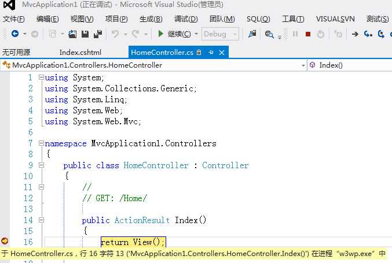Collapse the using directives block
This screenshot has width=392, height=263.
click(x=41, y=77)
